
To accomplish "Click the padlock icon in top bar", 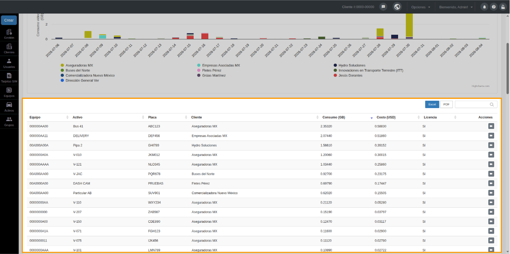I will coord(503,7).
